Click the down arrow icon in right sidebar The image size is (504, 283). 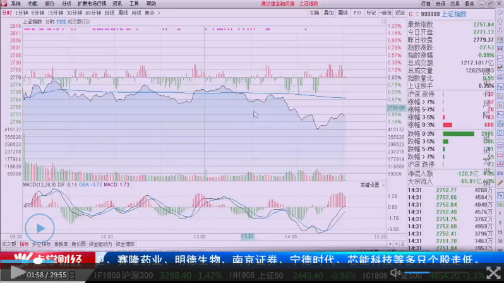(x=500, y=31)
